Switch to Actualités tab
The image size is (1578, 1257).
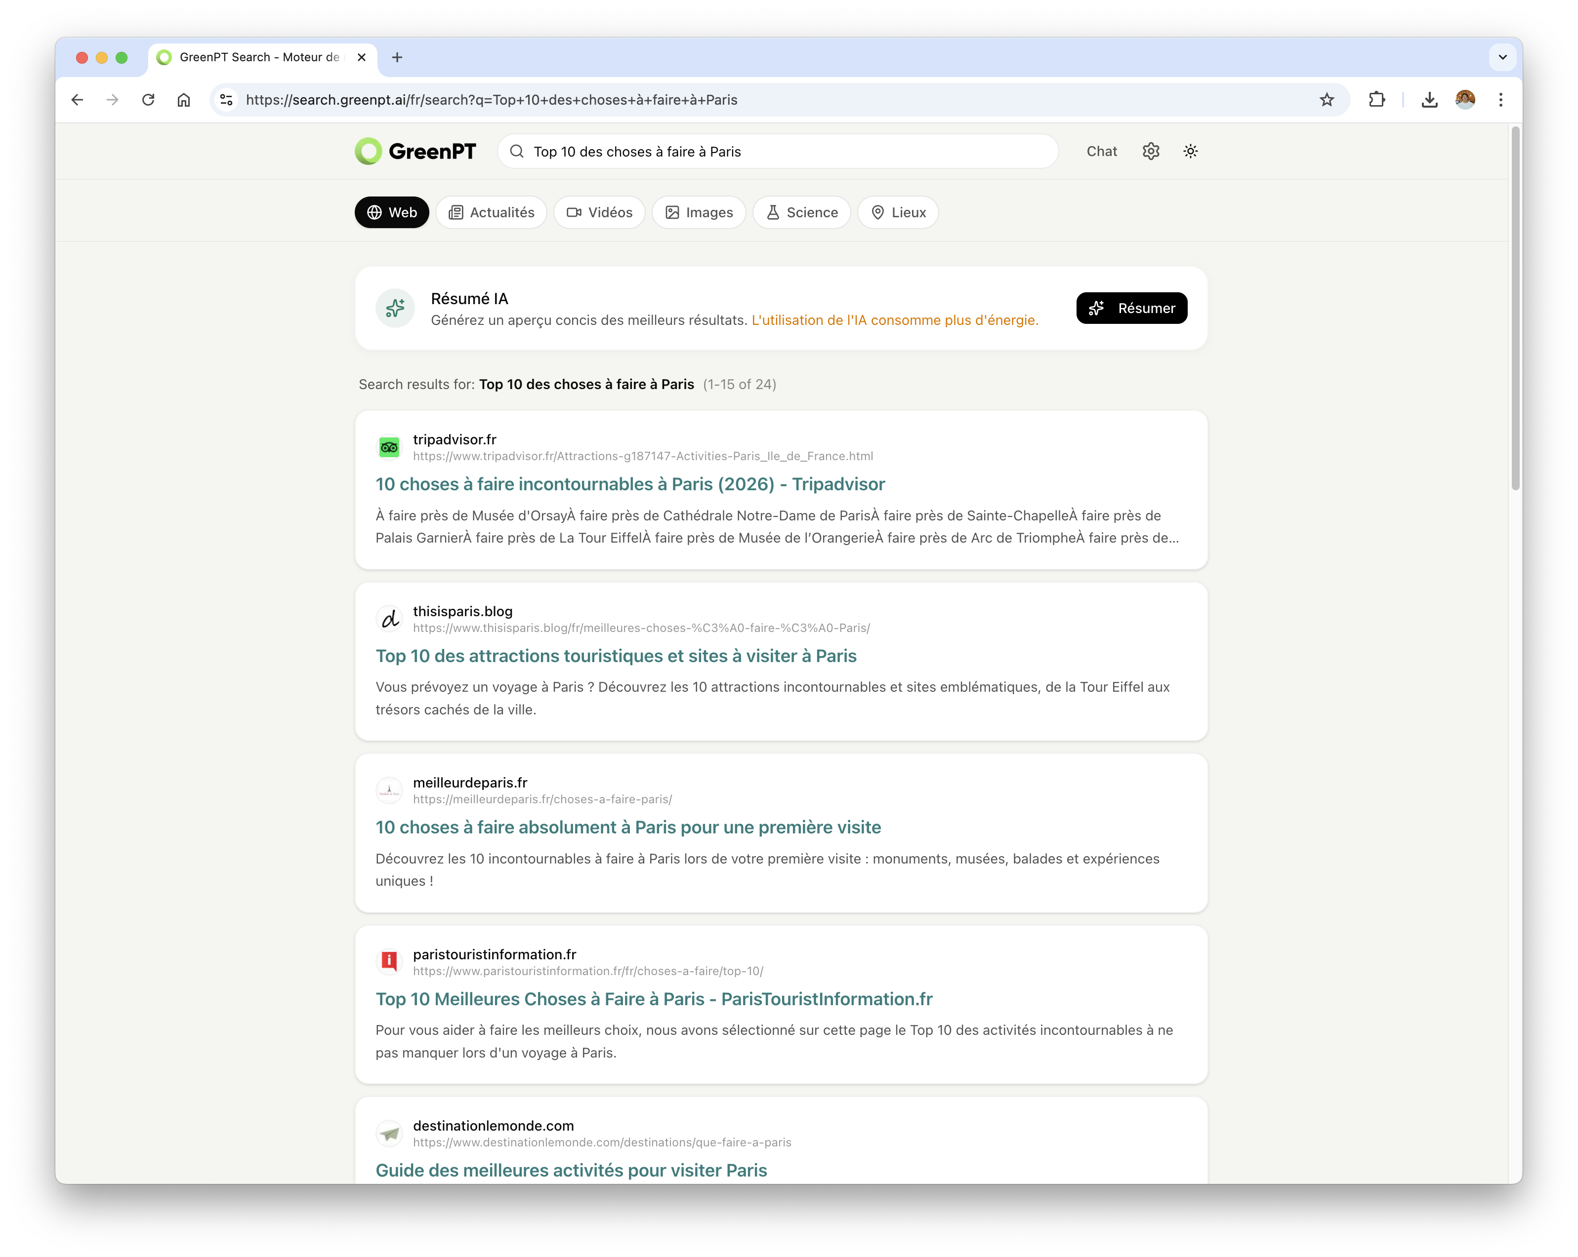click(491, 213)
